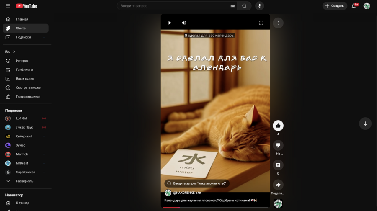377x211 pixels.
Task: Click the sound source thumbnail below Share
Action: pyautogui.click(x=278, y=203)
